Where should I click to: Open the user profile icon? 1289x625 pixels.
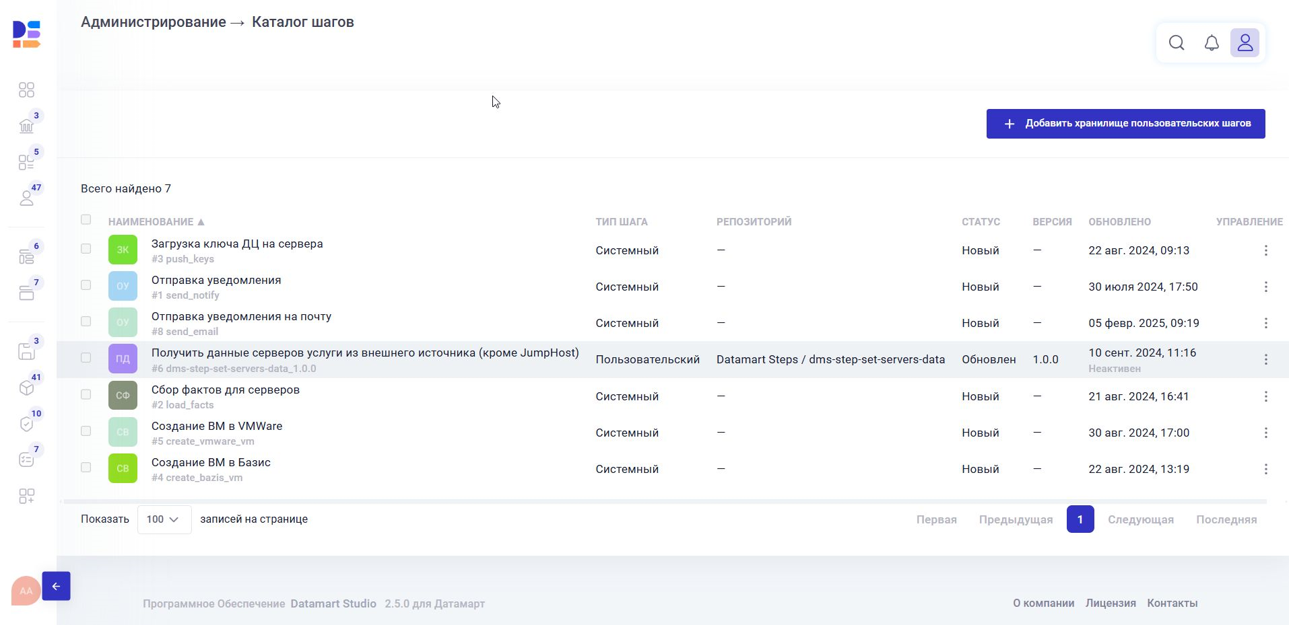tap(1245, 43)
